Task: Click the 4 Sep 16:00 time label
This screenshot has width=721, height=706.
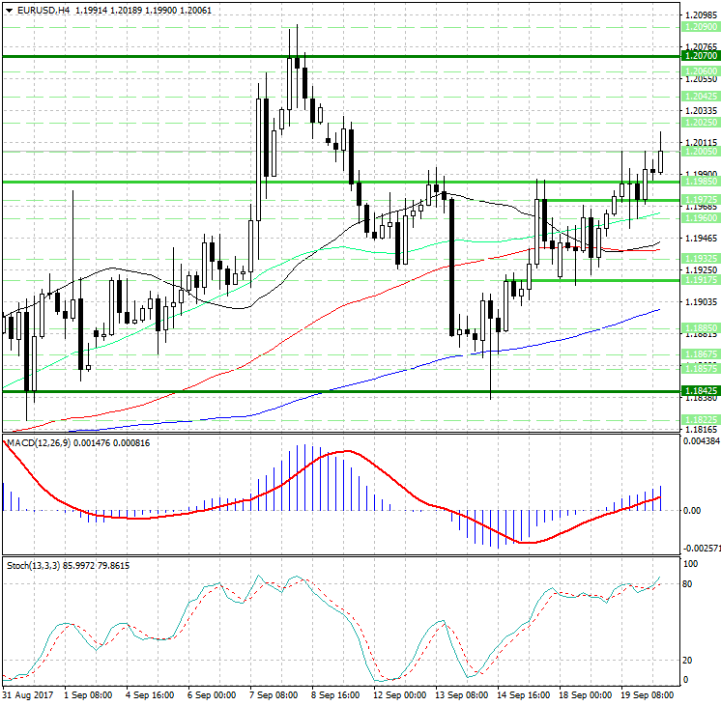Action: (x=150, y=695)
